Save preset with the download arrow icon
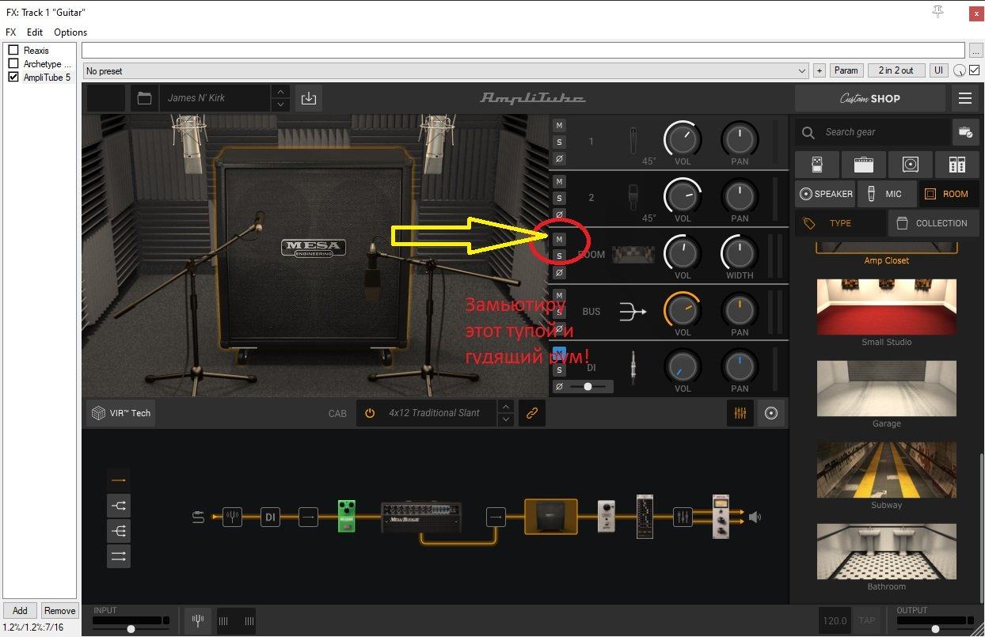 [x=309, y=98]
